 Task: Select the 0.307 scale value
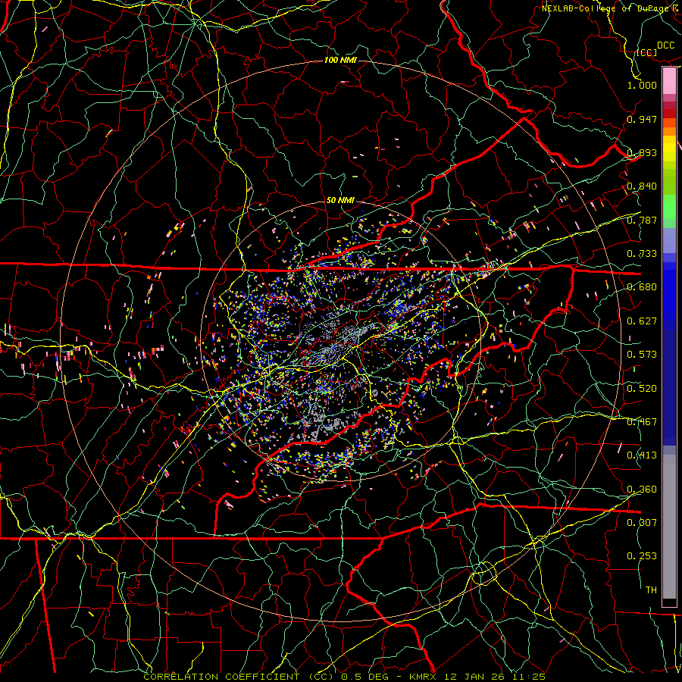point(642,522)
